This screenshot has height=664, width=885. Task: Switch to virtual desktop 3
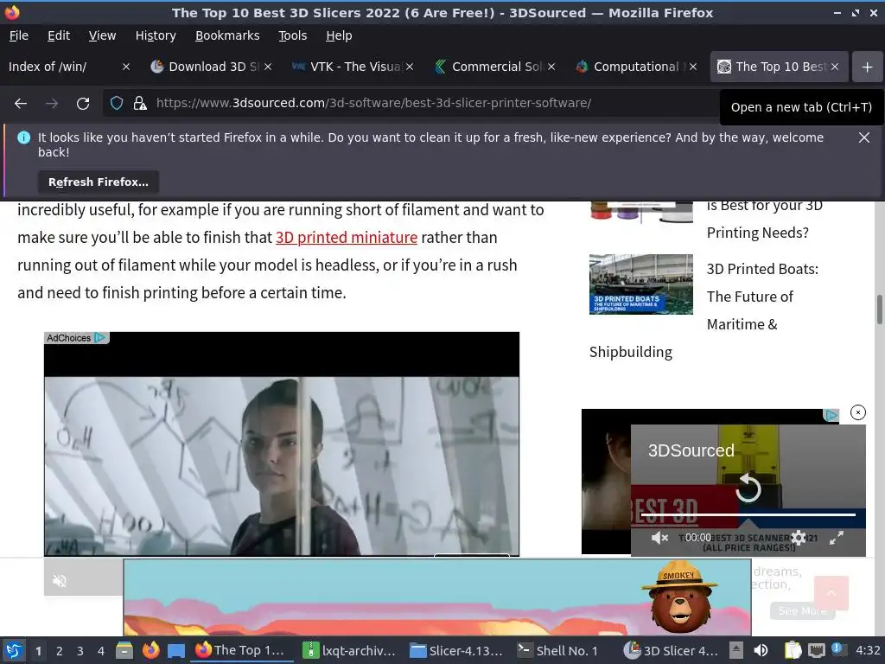80,651
